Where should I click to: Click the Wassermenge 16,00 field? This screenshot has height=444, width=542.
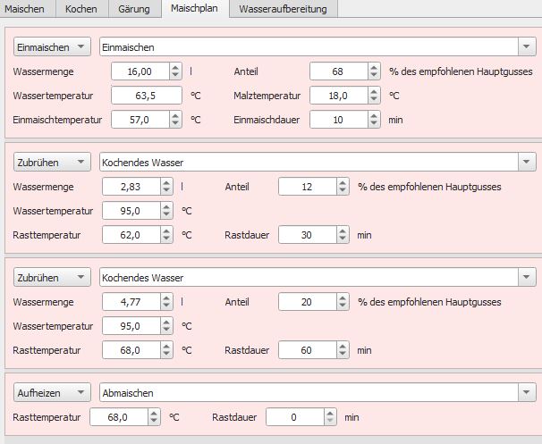pyautogui.click(x=140, y=71)
